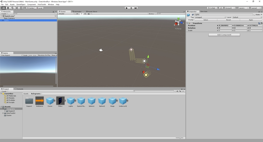Click the prefab Apply button

click(251, 20)
